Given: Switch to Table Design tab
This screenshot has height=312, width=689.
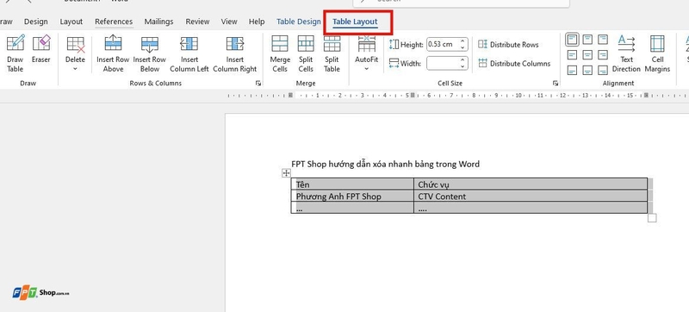Looking at the screenshot, I should [x=299, y=22].
